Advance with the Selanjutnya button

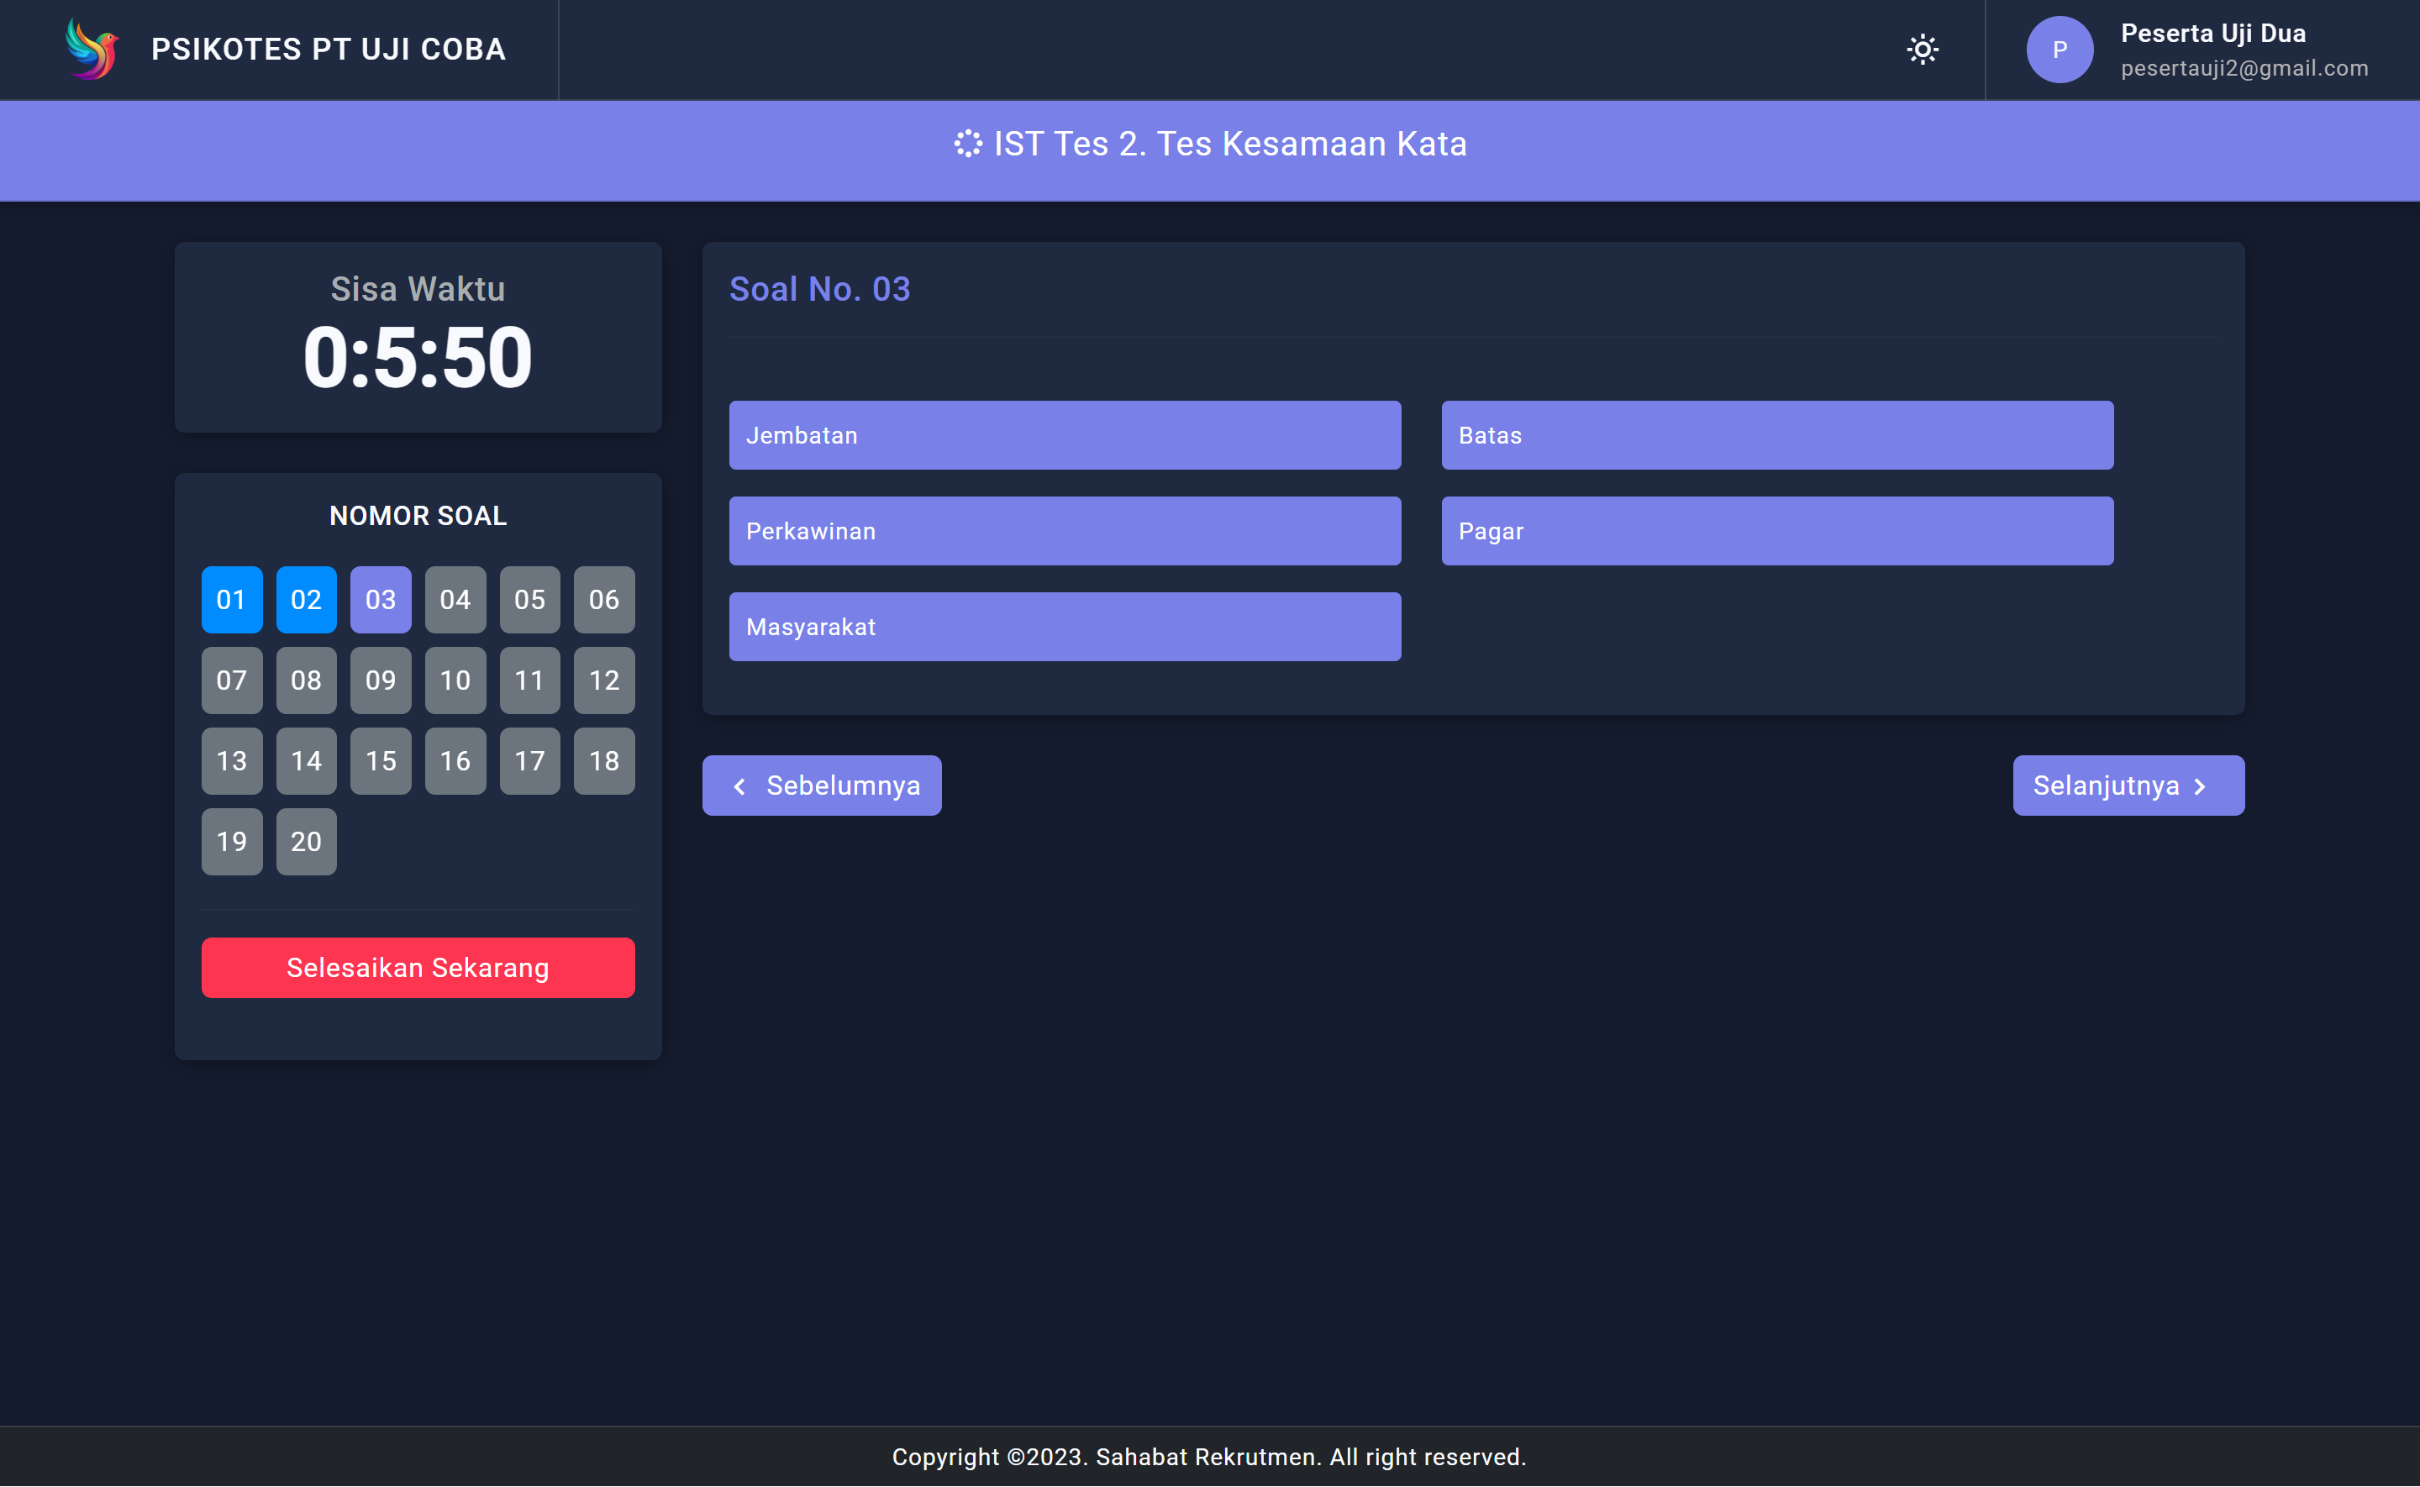[2127, 785]
